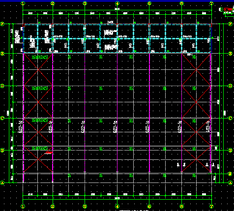Select vertical frame label beside axis 3 line
The width and height of the screenshot is (234, 211).
(x=83, y=127)
